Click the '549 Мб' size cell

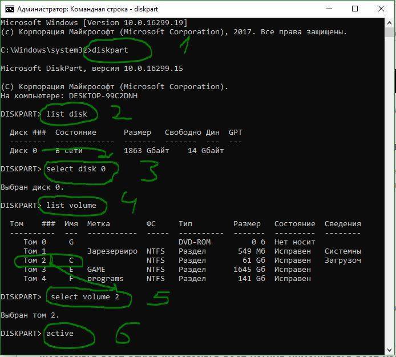tap(252, 251)
